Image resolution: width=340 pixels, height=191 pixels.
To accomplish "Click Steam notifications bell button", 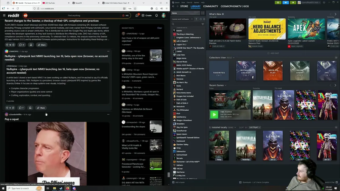I will [x=293, y=2].
